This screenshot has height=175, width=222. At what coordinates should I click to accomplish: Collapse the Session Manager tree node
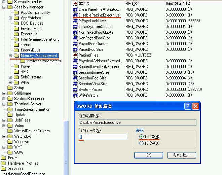[x=4, y=7]
